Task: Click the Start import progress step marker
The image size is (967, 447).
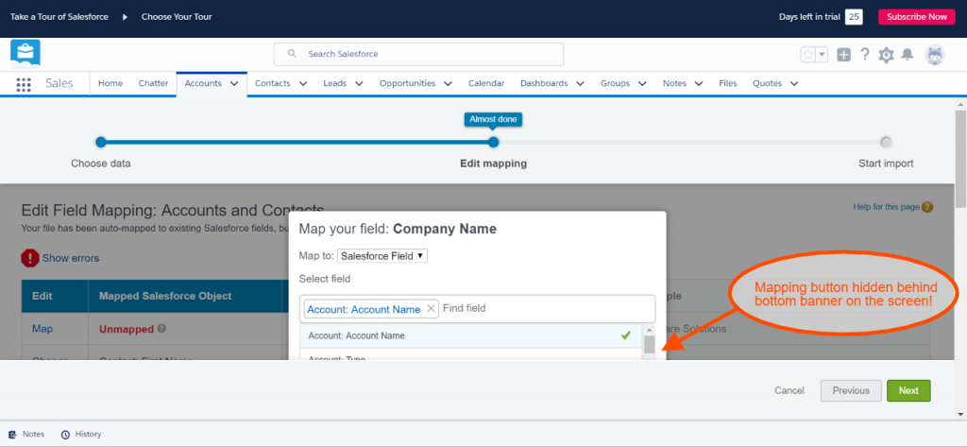Action: pyautogui.click(x=886, y=142)
